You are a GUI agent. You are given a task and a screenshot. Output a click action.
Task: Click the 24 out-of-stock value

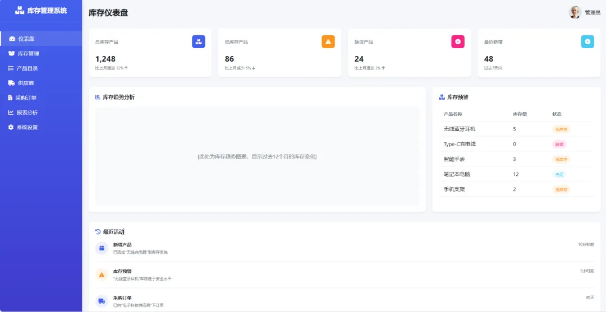(359, 59)
